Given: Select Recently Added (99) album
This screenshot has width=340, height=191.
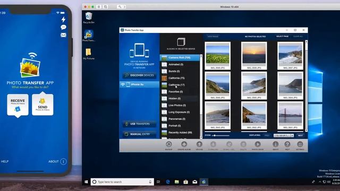Looking at the screenshot, I should pyautogui.click(x=180, y=133).
